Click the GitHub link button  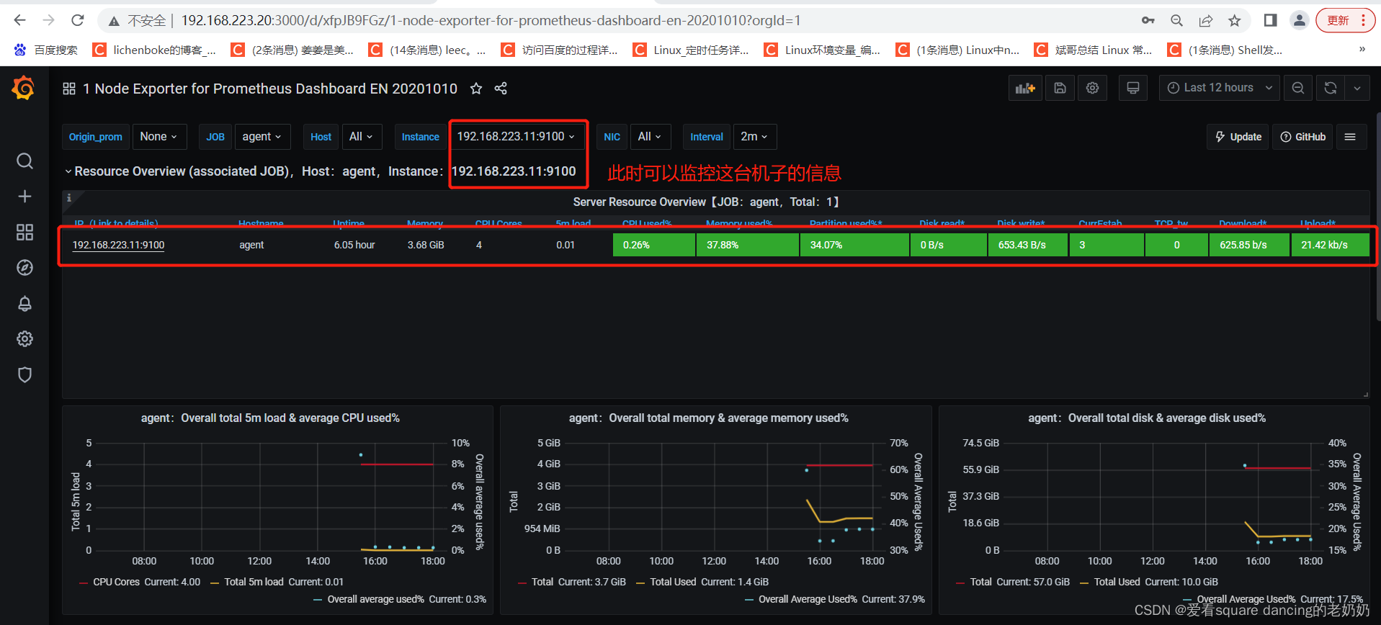[1303, 137]
